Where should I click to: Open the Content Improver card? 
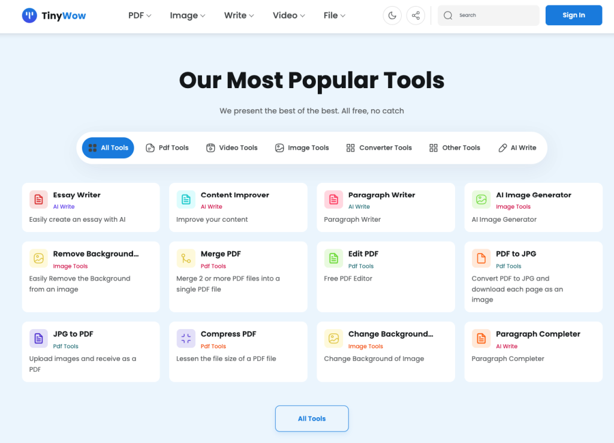click(x=238, y=207)
